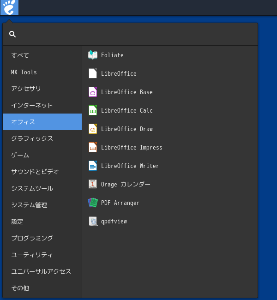Screen dimensions: 277x300
Task: Click the Orage calendar icon
Action: [x=93, y=184]
